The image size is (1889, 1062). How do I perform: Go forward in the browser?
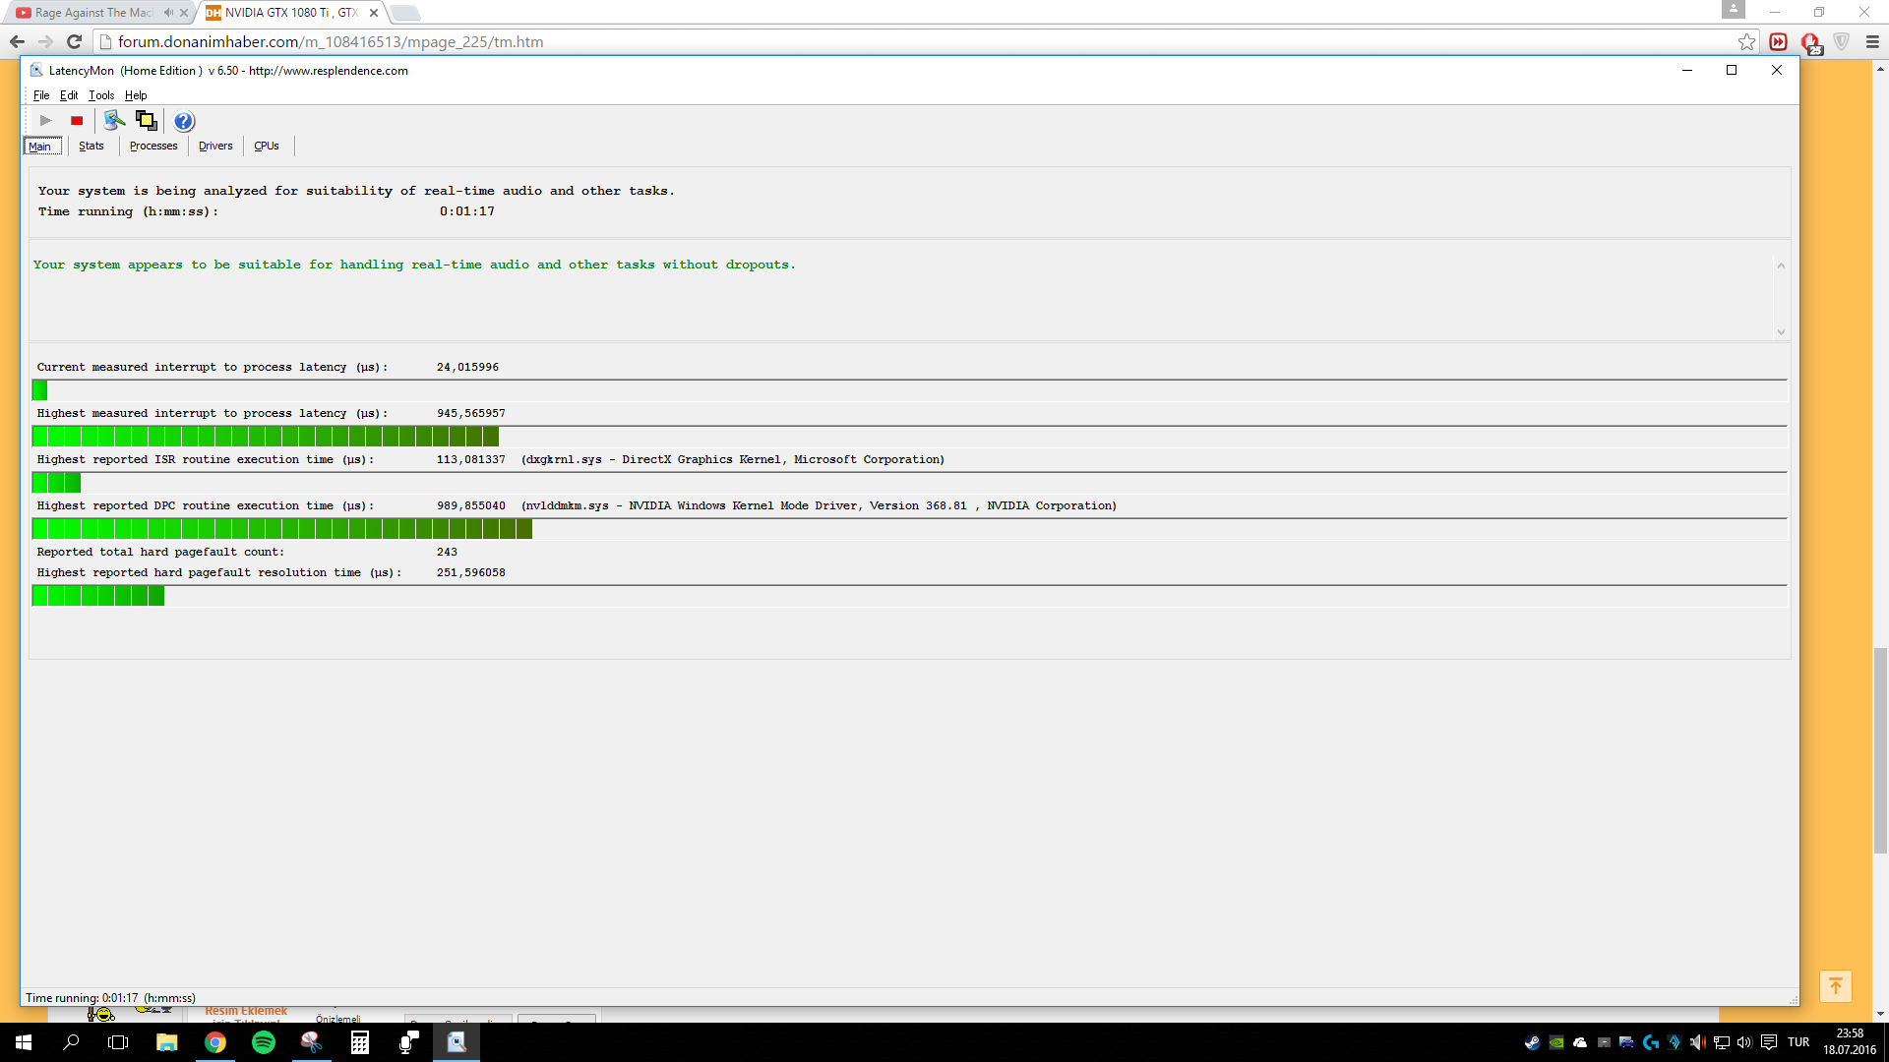pyautogui.click(x=45, y=41)
